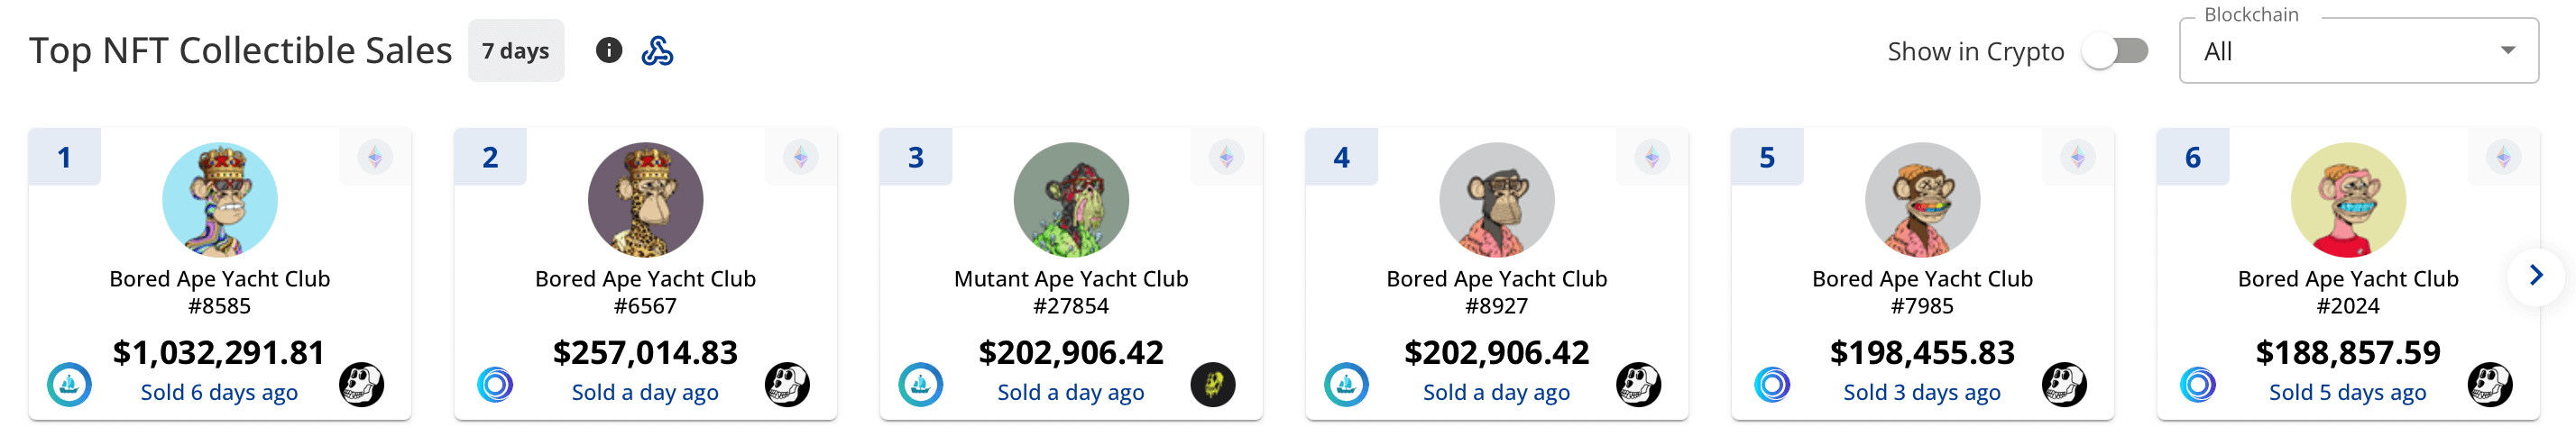Click the 7 days period chip
This screenshot has height=436, width=2576.
point(516,50)
